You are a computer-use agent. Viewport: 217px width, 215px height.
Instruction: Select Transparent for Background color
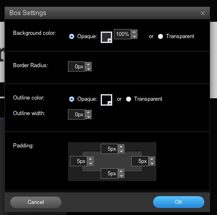pos(160,36)
